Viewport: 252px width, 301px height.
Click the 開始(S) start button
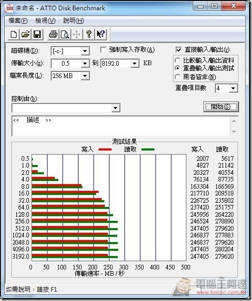tap(221, 107)
